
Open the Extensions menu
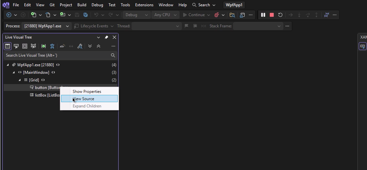coord(144,5)
